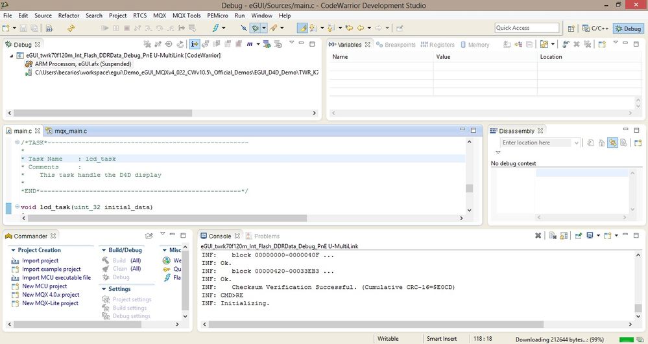Close the main.c editor tab
Viewport: 648px width, 344px height.
(x=37, y=130)
